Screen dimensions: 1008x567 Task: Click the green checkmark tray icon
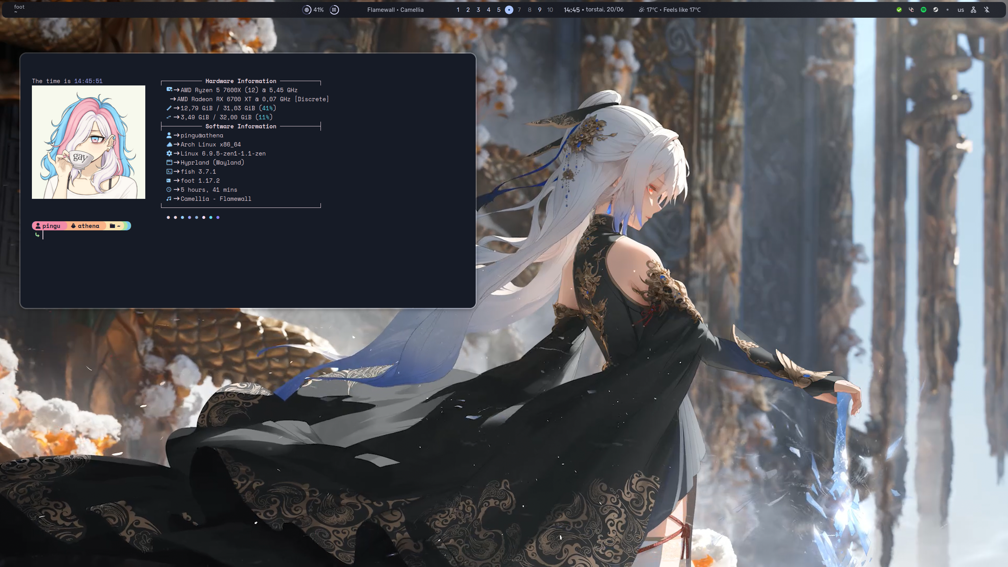tap(899, 10)
